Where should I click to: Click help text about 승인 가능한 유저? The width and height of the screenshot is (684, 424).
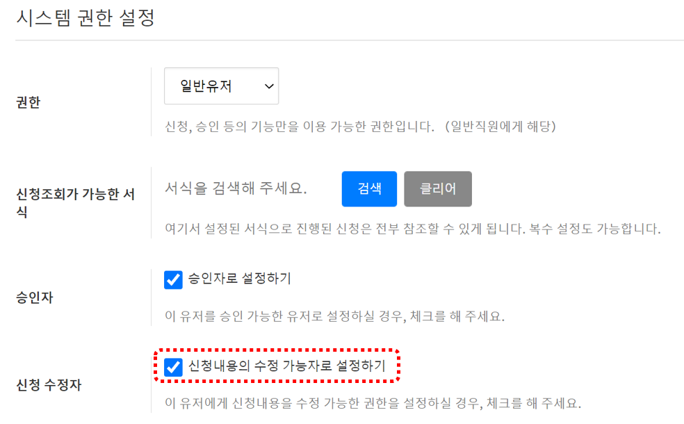coord(334,316)
